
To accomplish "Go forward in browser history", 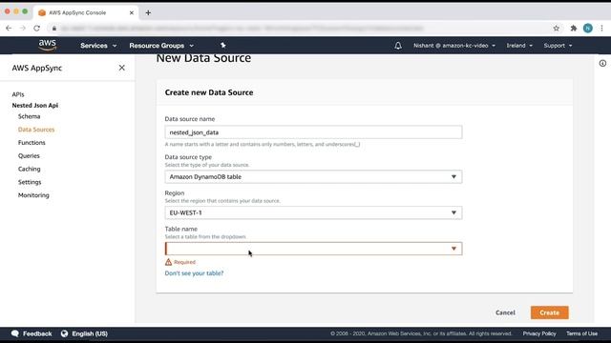I will click(x=23, y=28).
